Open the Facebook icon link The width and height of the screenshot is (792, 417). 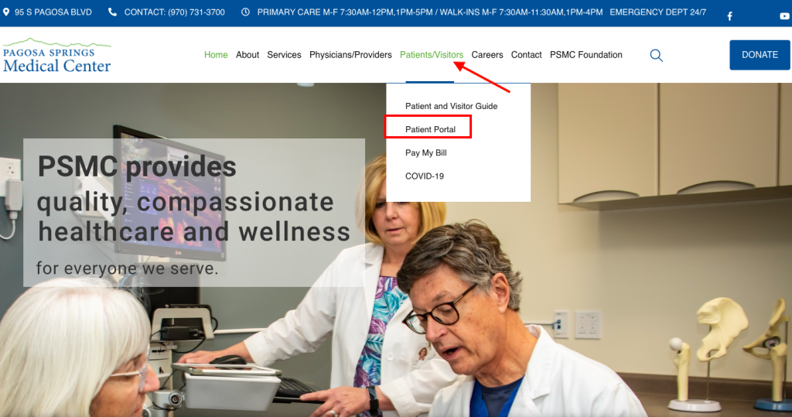click(730, 16)
